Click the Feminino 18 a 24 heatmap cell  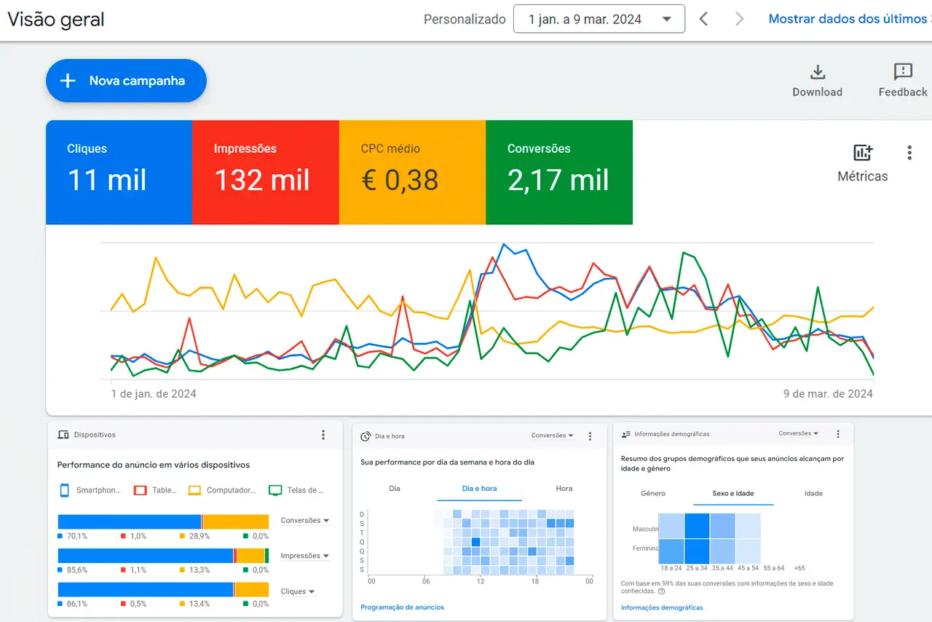[x=671, y=551]
